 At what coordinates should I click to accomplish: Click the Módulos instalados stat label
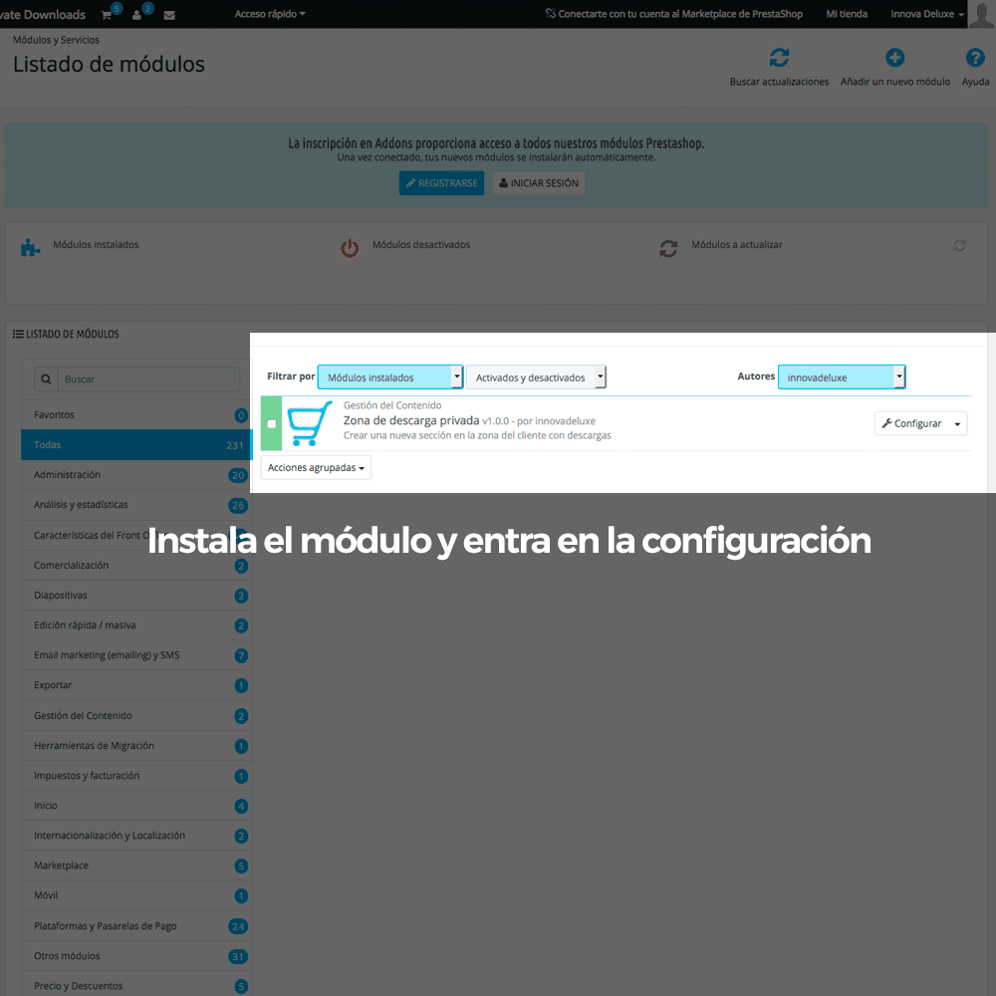[x=96, y=245]
